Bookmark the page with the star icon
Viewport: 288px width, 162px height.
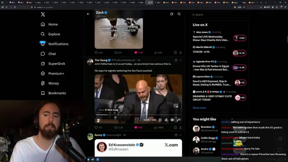(244, 7)
